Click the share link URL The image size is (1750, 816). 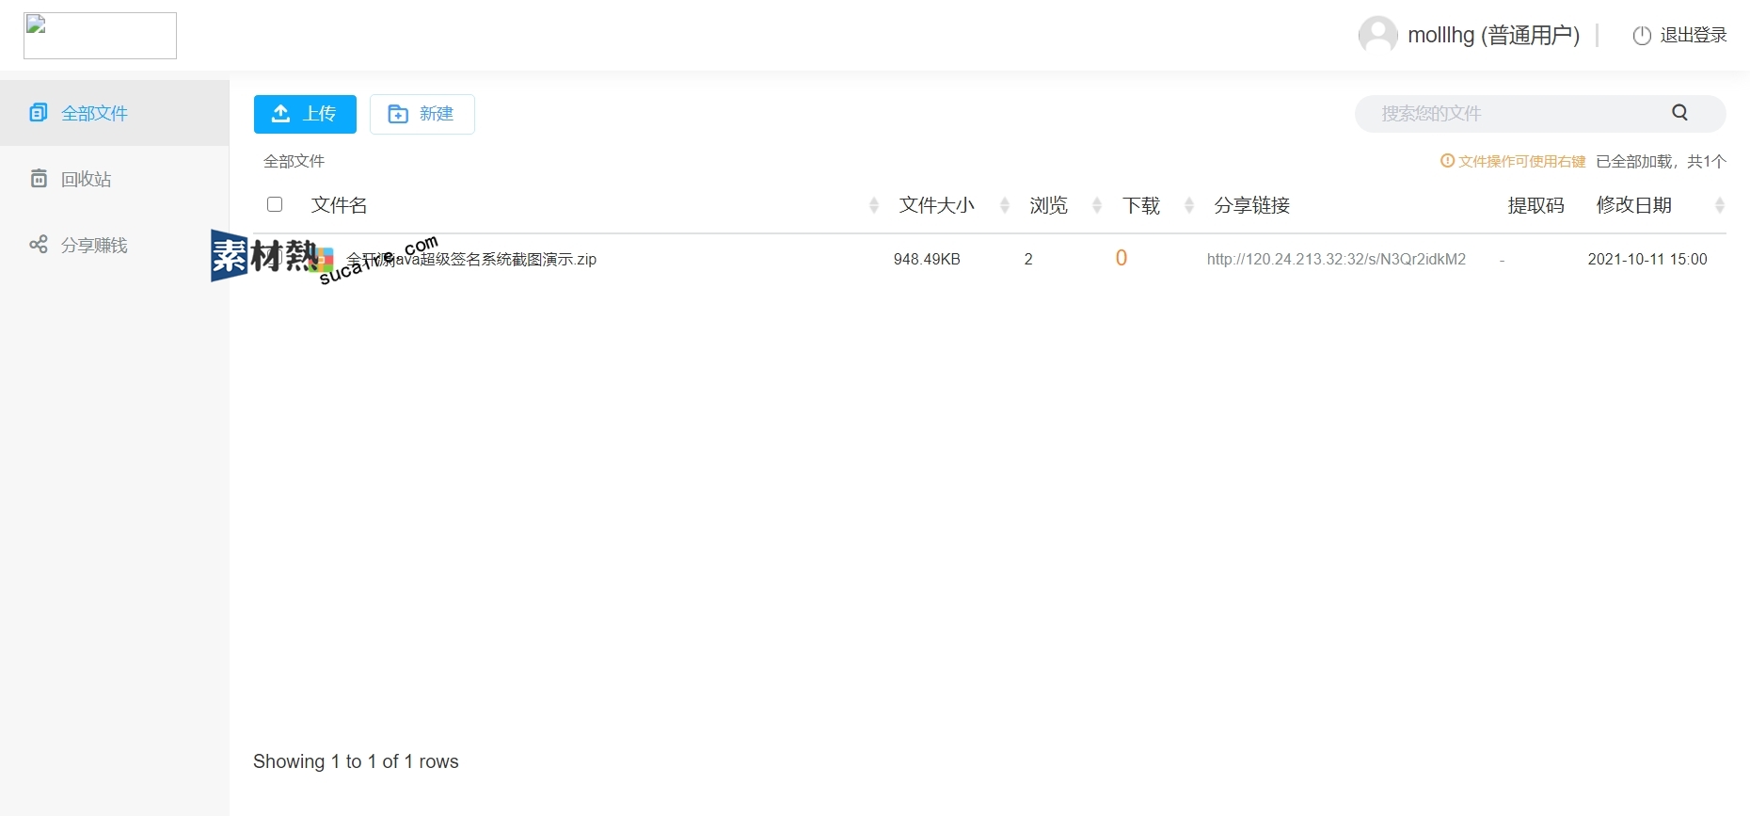click(x=1336, y=259)
